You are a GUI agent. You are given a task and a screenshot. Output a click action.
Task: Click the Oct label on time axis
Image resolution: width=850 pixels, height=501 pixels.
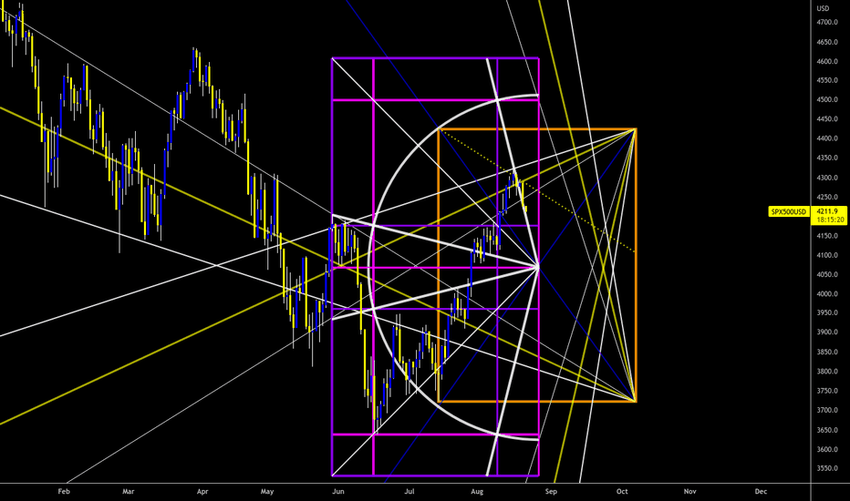(622, 492)
